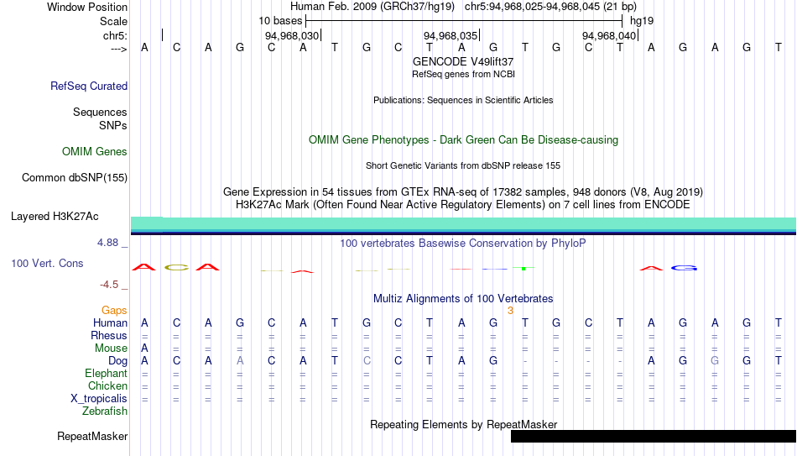Click the ---> strand direction arrow

point(118,49)
